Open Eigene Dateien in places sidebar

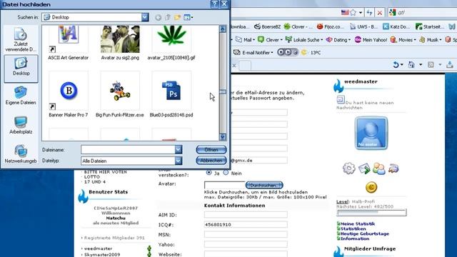(x=21, y=96)
